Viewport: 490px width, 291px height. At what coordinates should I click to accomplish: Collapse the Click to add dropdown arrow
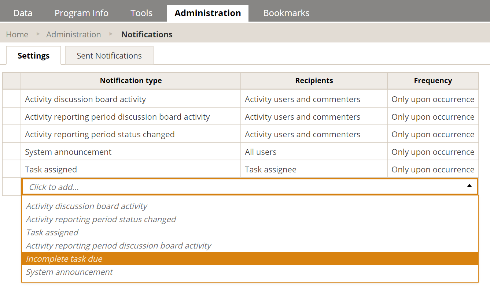(469, 186)
